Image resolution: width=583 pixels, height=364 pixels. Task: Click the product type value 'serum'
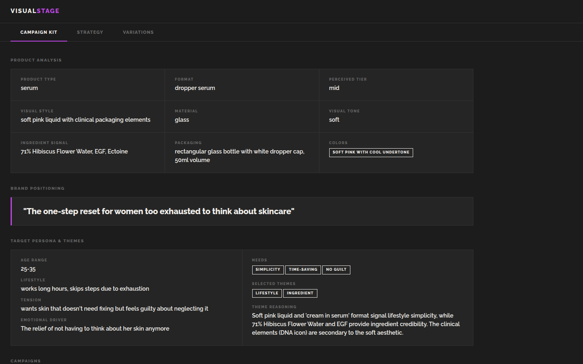[29, 88]
